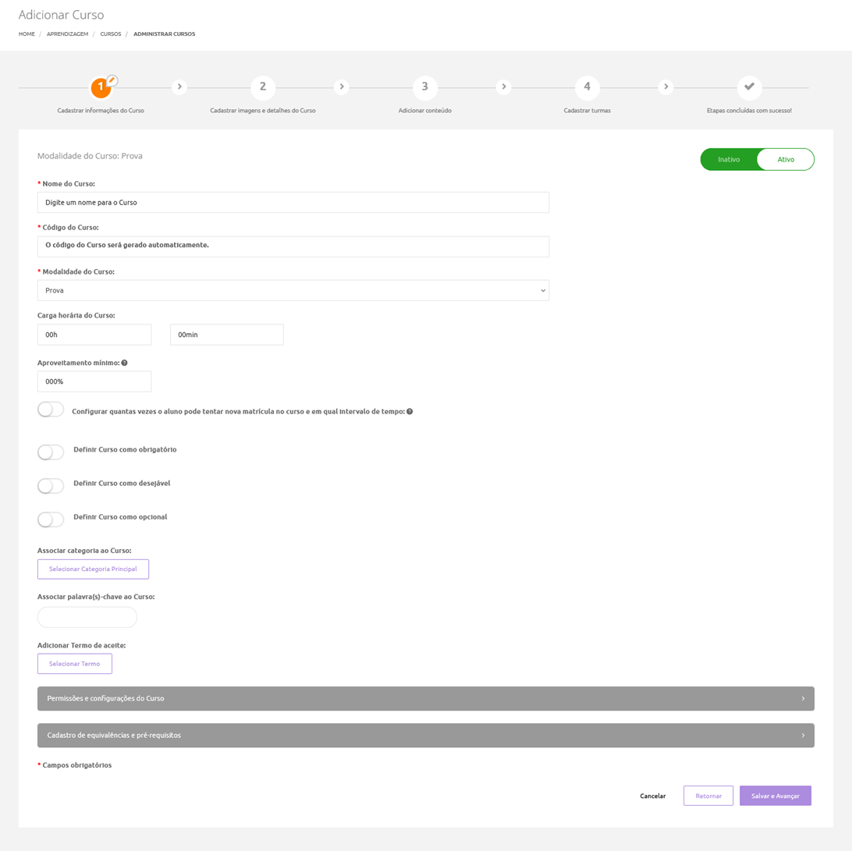Click arrow icon between steps 1 and 2
852x851 pixels.
[179, 87]
